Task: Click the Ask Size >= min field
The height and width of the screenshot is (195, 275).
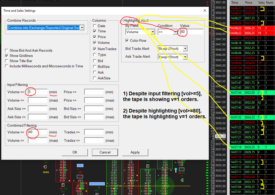Action: pyautogui.click(x=38, y=109)
